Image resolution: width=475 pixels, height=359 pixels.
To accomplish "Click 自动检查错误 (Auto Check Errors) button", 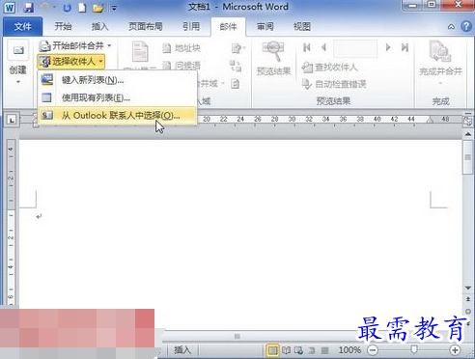I will (334, 84).
